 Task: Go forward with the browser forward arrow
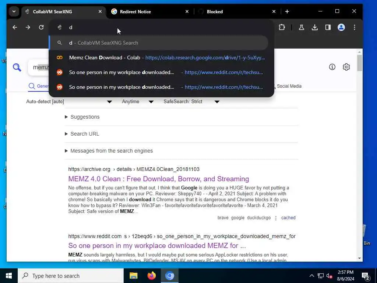[x=28, y=27]
